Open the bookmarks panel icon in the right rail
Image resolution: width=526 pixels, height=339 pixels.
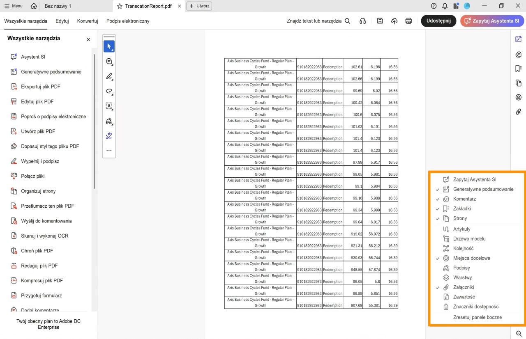(x=518, y=69)
